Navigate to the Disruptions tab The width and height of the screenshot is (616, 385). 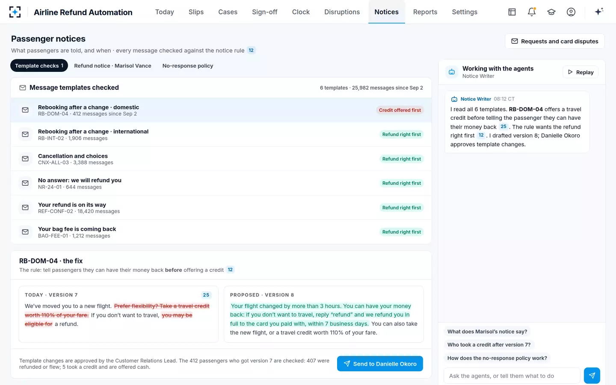point(342,12)
